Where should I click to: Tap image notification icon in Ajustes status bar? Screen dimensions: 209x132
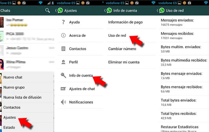point(78,3)
